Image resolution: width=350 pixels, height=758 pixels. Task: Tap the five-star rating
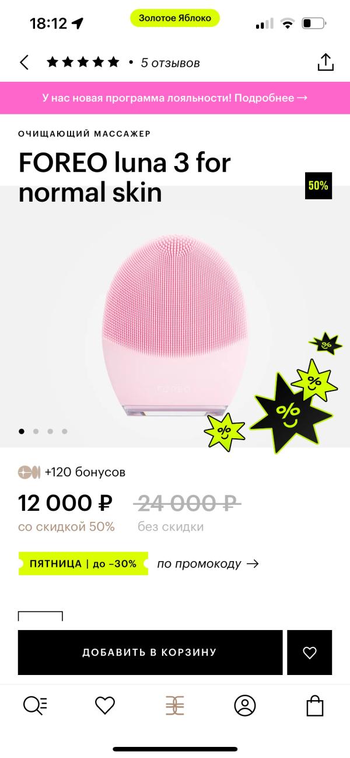click(x=83, y=62)
